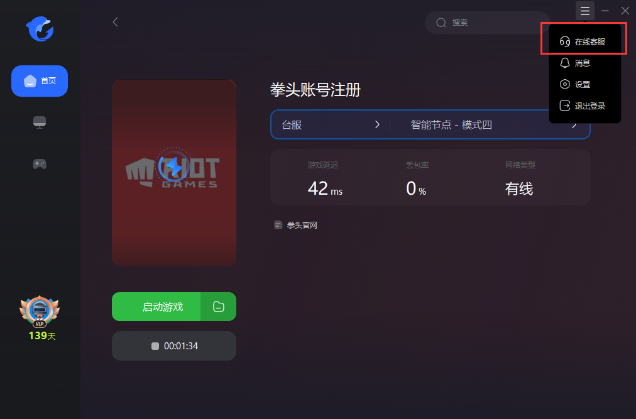Image resolution: width=636 pixels, height=419 pixels.
Task: Stop acceleration timer 00:01:34
Action: point(174,346)
